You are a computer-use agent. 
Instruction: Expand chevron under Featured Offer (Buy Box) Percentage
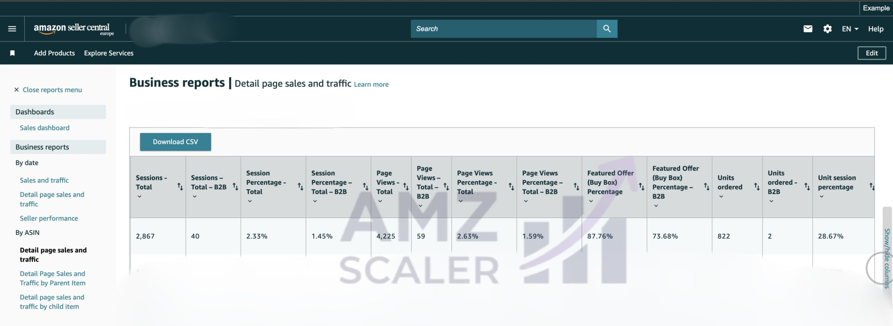point(591,201)
